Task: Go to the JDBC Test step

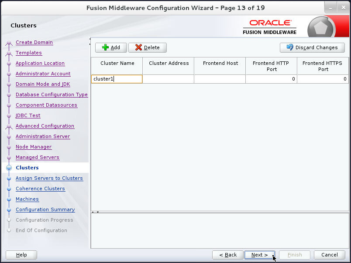Action: (x=28, y=115)
